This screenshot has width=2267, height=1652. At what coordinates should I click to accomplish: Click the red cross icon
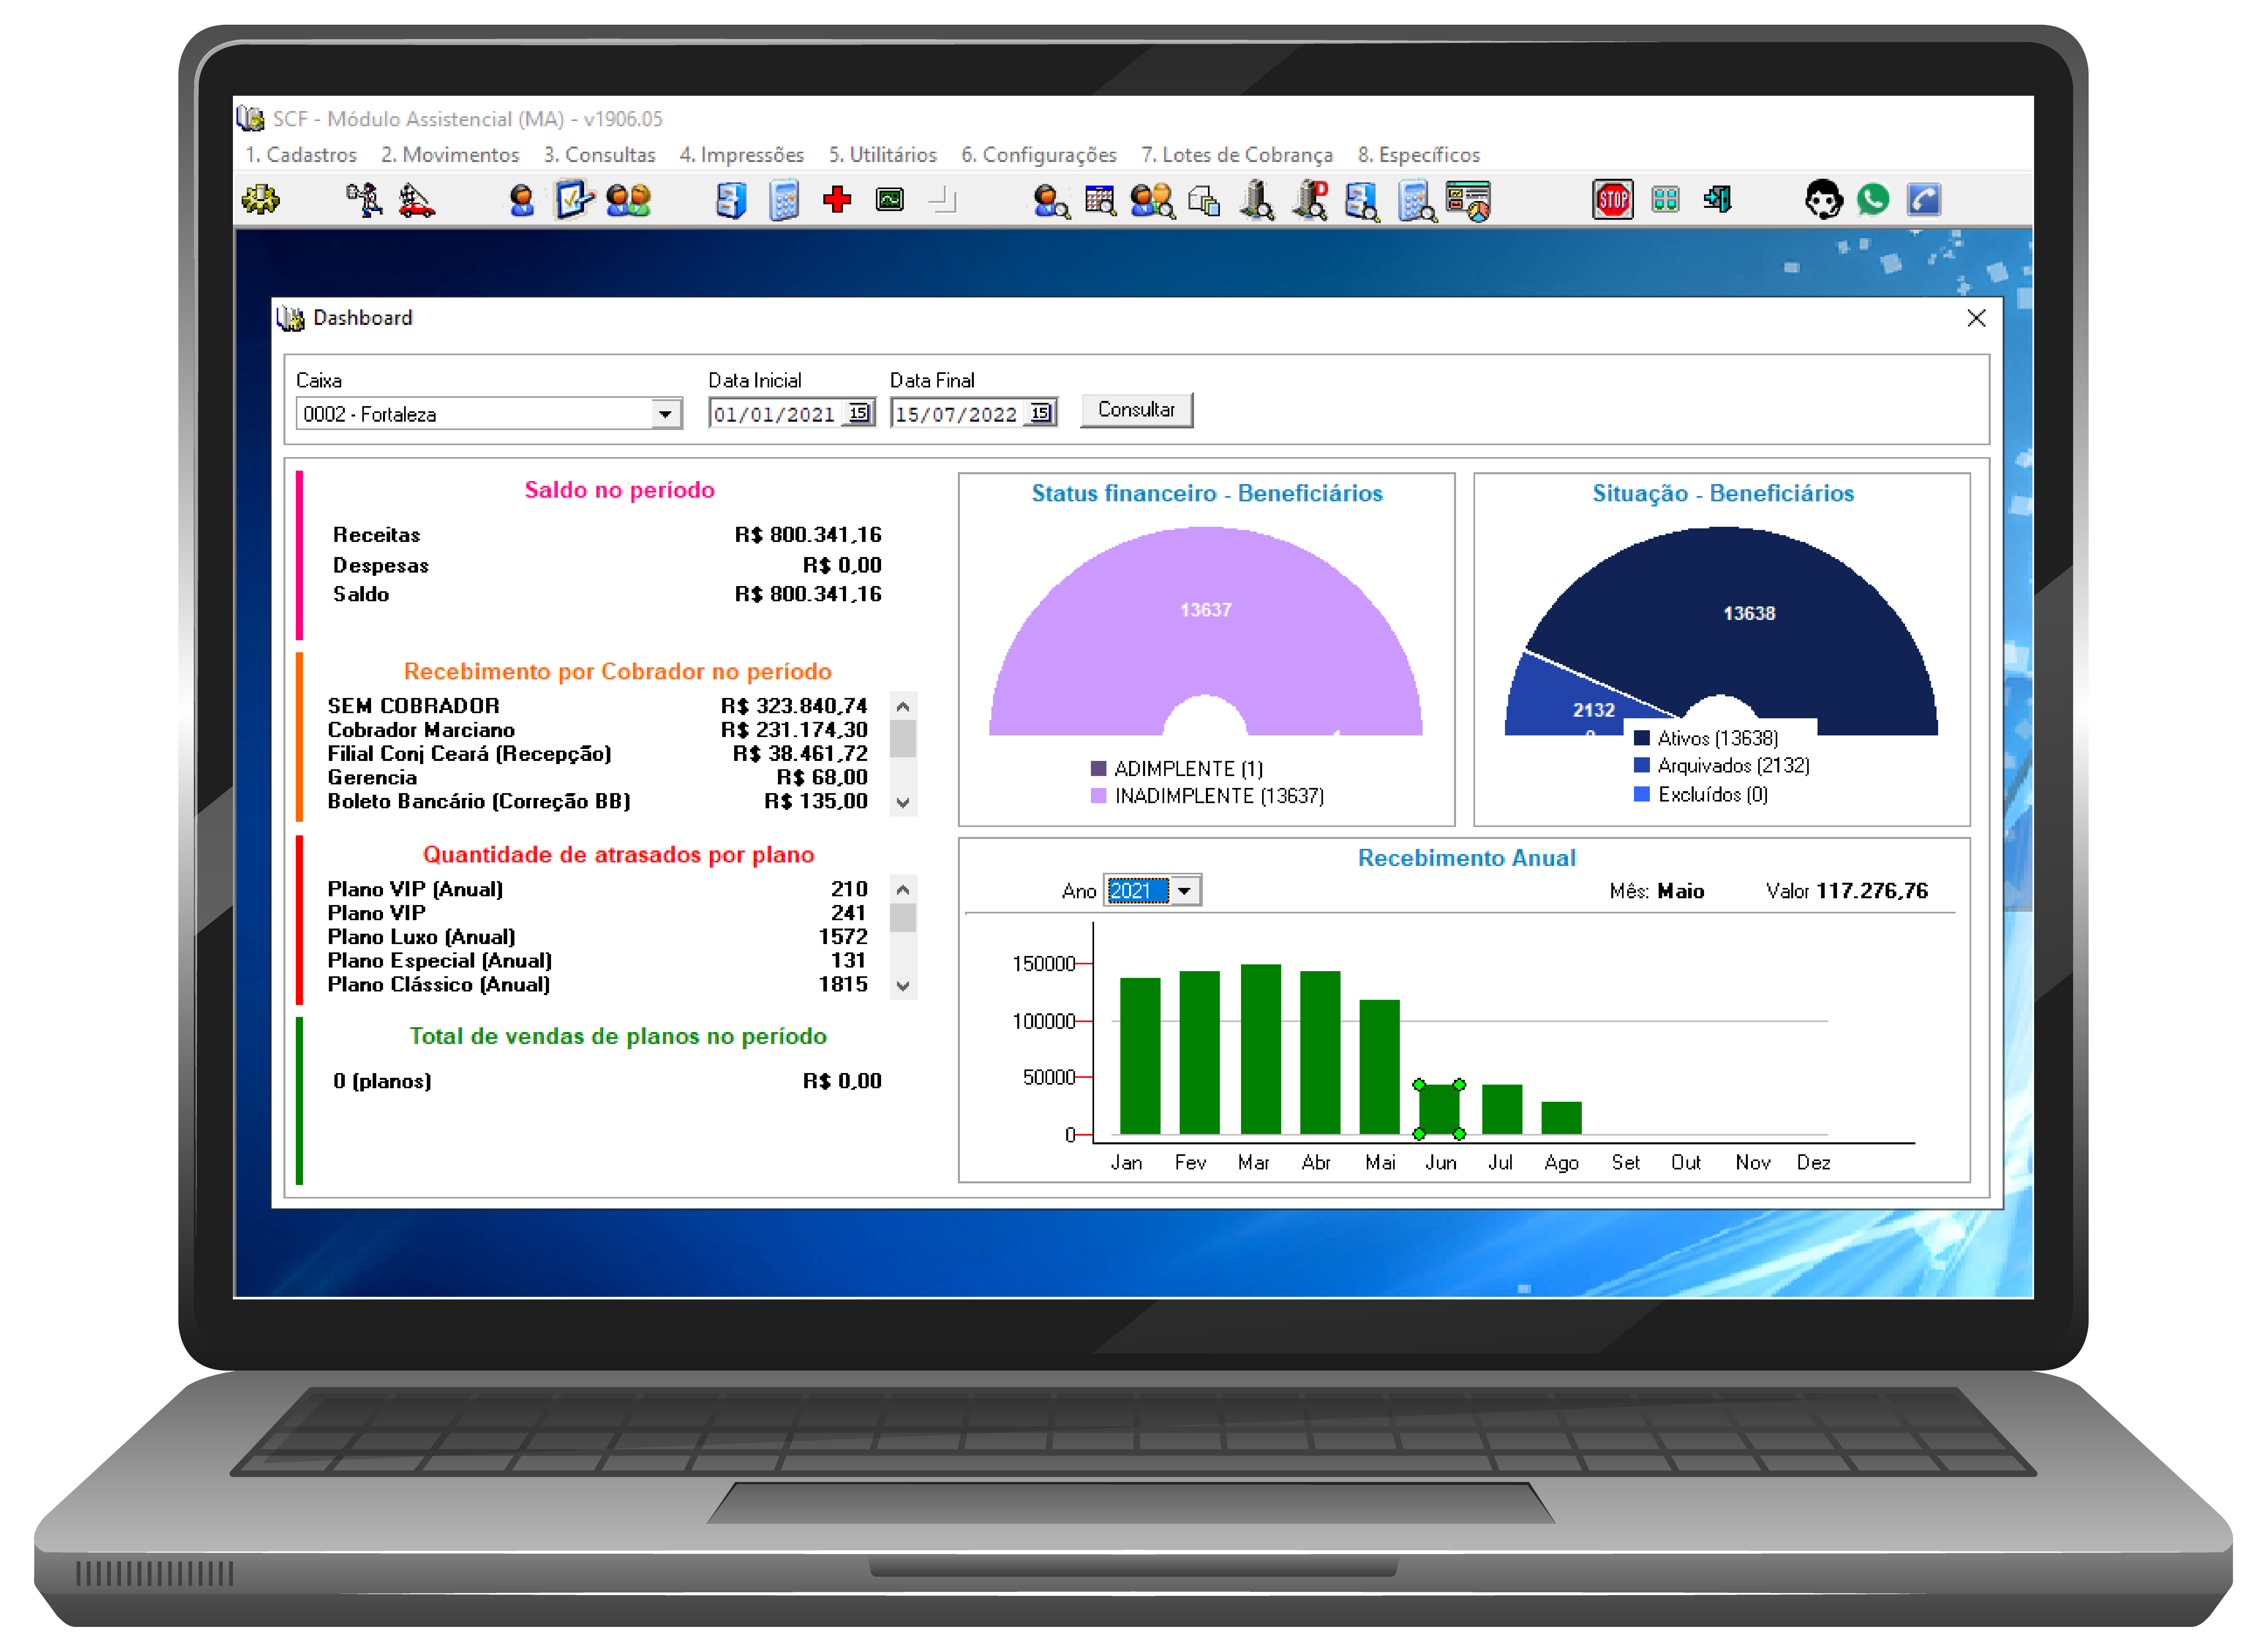837,200
